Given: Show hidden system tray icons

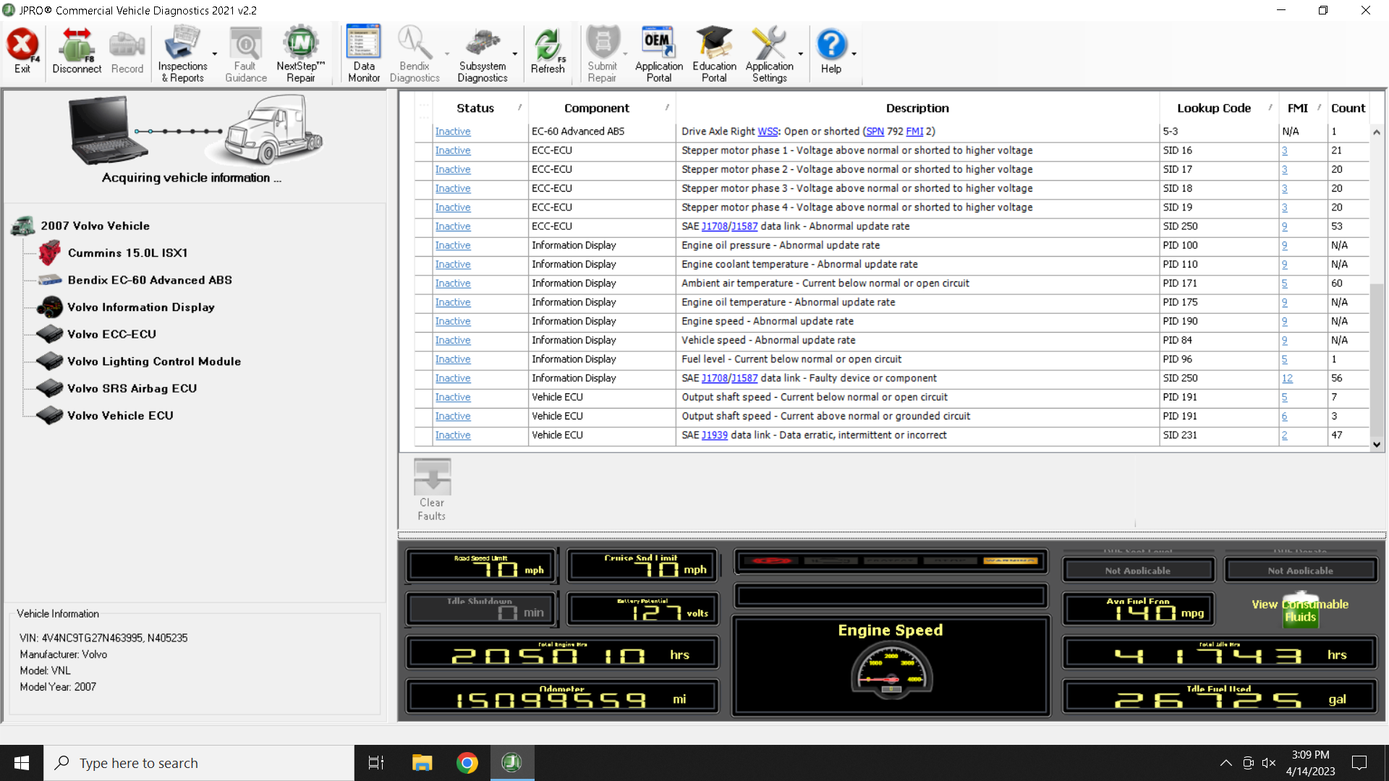Looking at the screenshot, I should 1226,763.
